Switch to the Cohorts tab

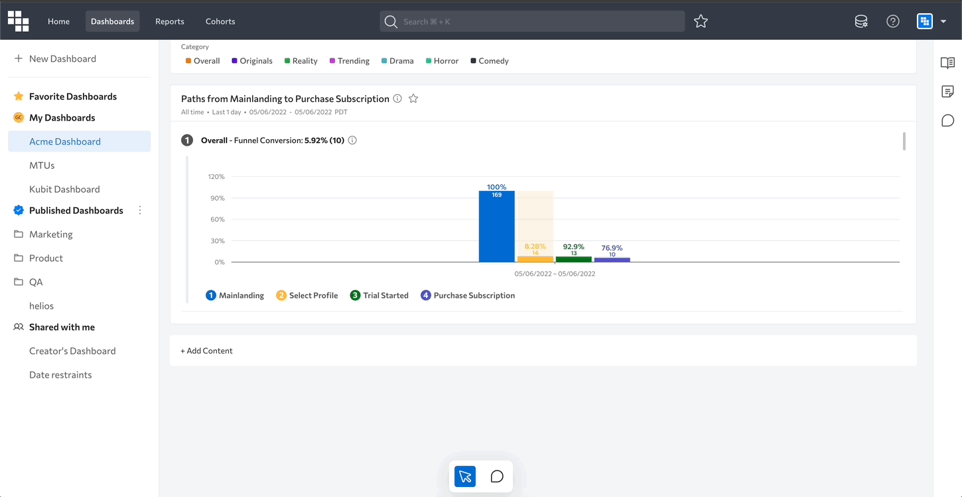220,21
